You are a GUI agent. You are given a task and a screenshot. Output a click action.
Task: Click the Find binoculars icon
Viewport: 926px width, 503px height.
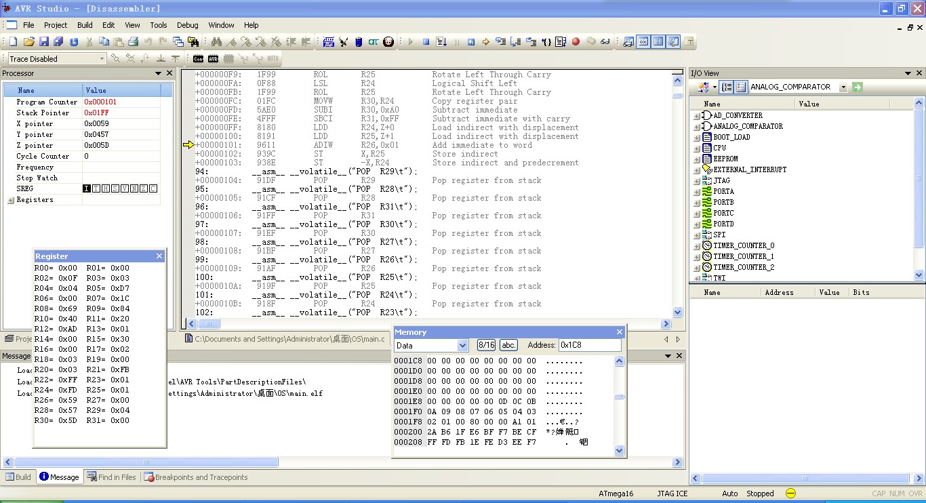click(217, 42)
